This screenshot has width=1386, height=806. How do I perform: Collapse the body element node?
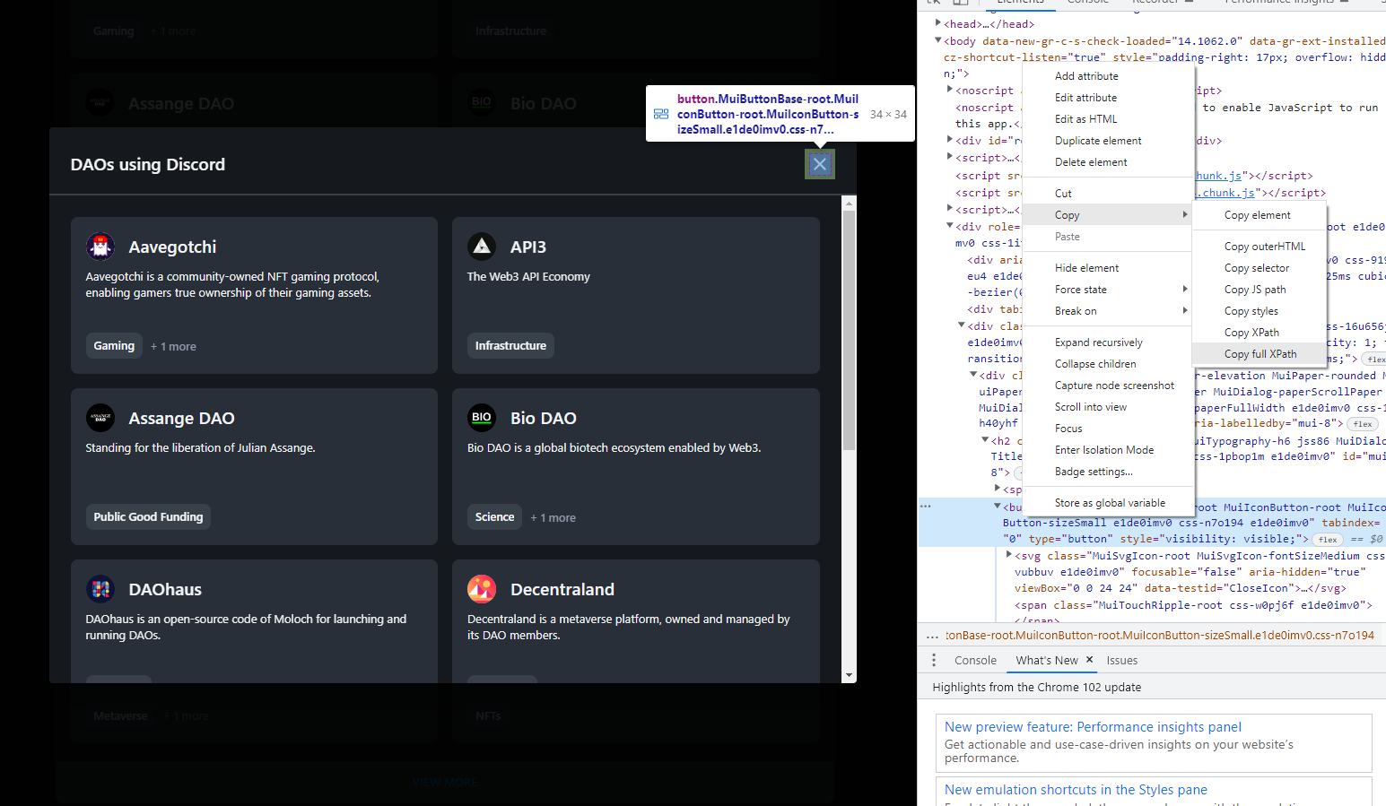(x=938, y=40)
